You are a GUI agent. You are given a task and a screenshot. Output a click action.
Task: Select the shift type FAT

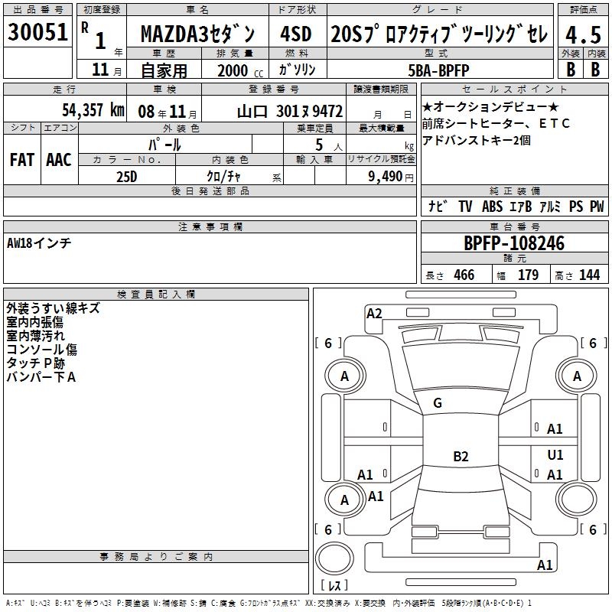22,160
